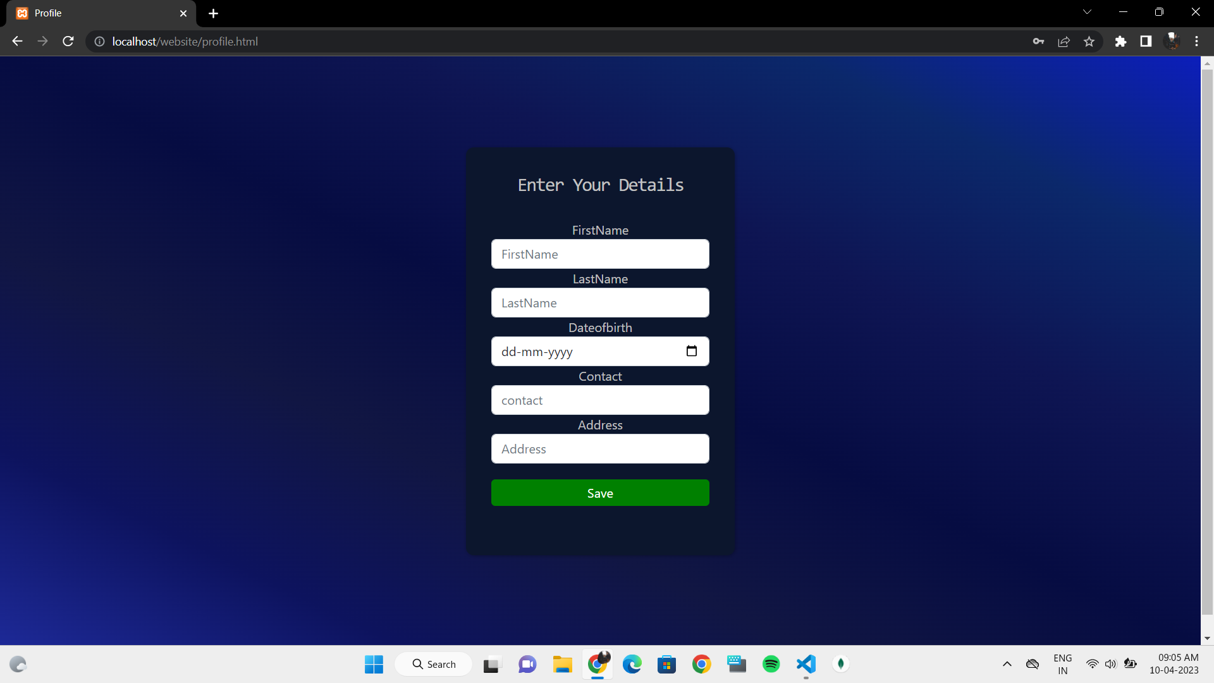The image size is (1214, 683).
Task: Click scrollbar down arrow
Action: [x=1207, y=638]
